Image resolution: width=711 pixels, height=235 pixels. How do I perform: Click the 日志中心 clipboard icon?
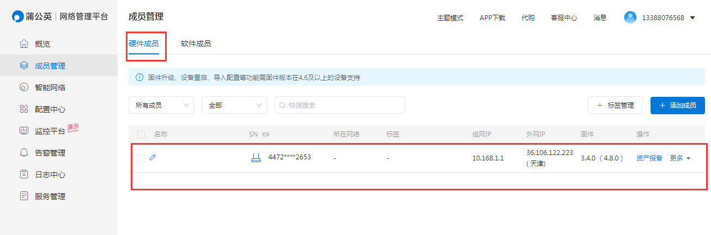tap(23, 174)
